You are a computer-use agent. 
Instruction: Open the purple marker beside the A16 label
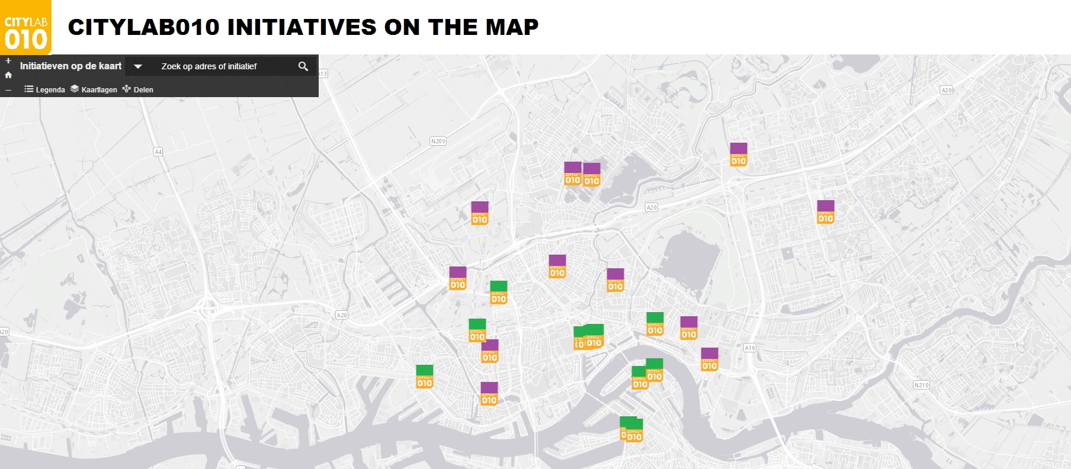[709, 359]
